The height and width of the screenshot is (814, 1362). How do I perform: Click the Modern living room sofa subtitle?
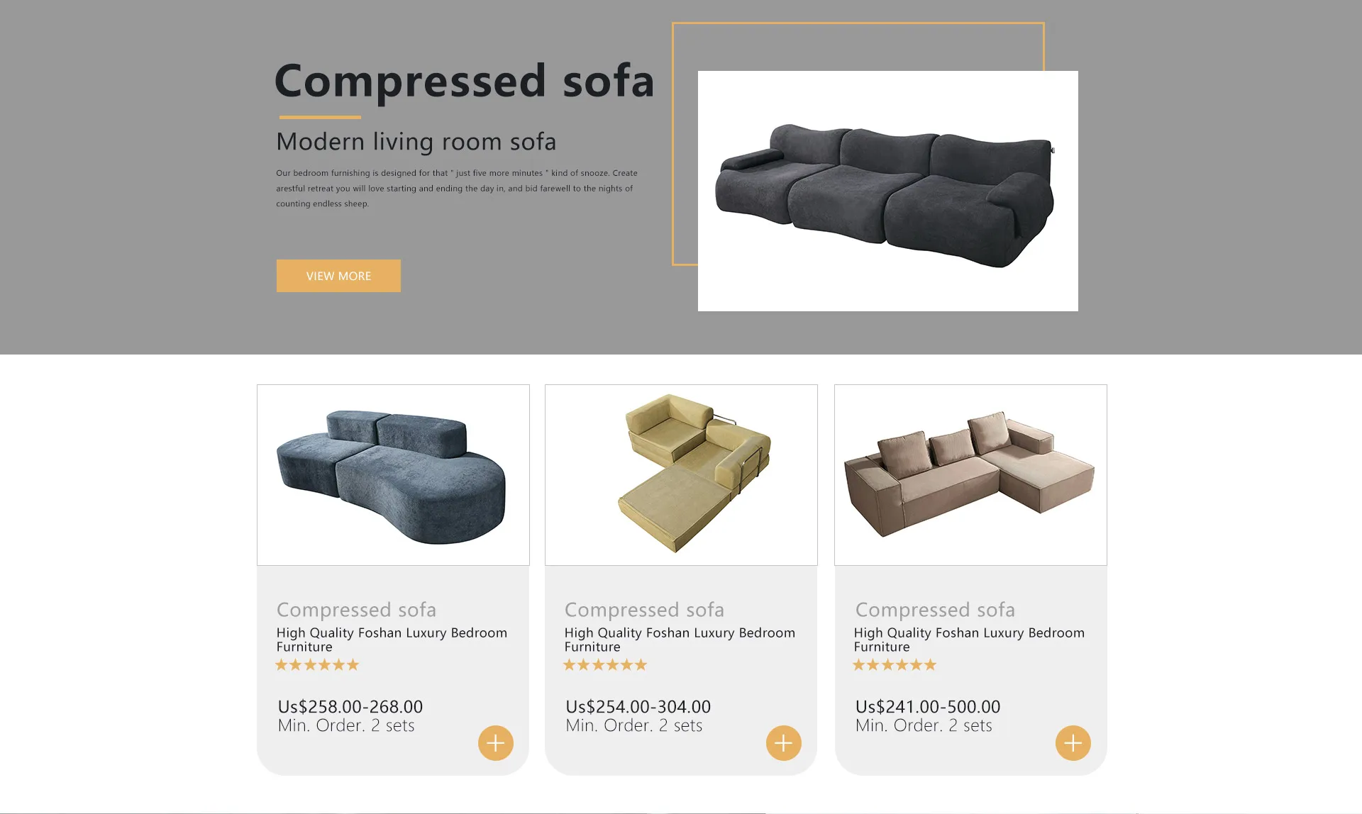tap(416, 142)
